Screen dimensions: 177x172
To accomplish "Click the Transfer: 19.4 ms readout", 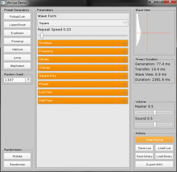I will coord(150,69).
